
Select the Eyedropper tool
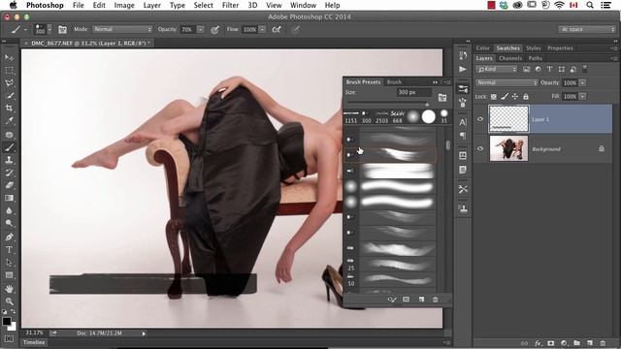(x=9, y=120)
